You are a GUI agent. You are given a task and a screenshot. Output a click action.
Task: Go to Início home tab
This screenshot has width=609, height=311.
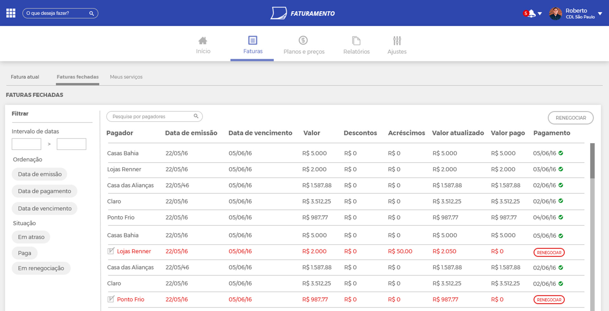(x=203, y=45)
